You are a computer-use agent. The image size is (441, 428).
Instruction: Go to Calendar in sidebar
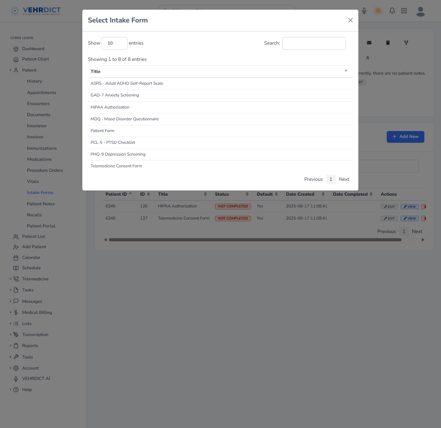tap(31, 258)
